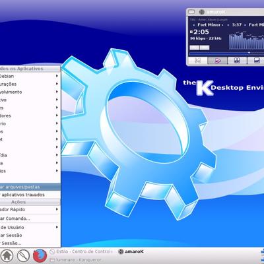
Task: Stop playback in amaroK
Action: pyautogui.click(x=256, y=60)
